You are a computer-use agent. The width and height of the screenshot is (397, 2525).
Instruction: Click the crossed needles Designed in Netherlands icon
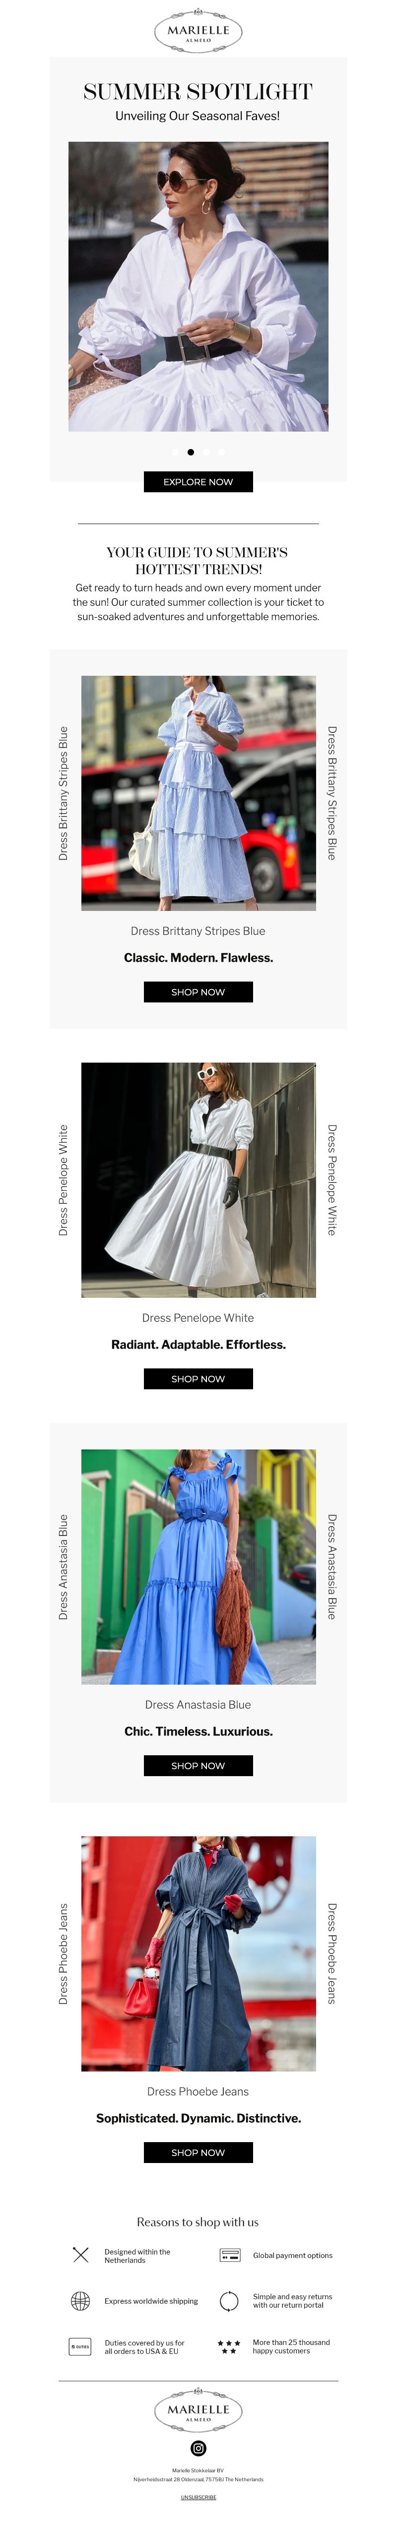(81, 2255)
